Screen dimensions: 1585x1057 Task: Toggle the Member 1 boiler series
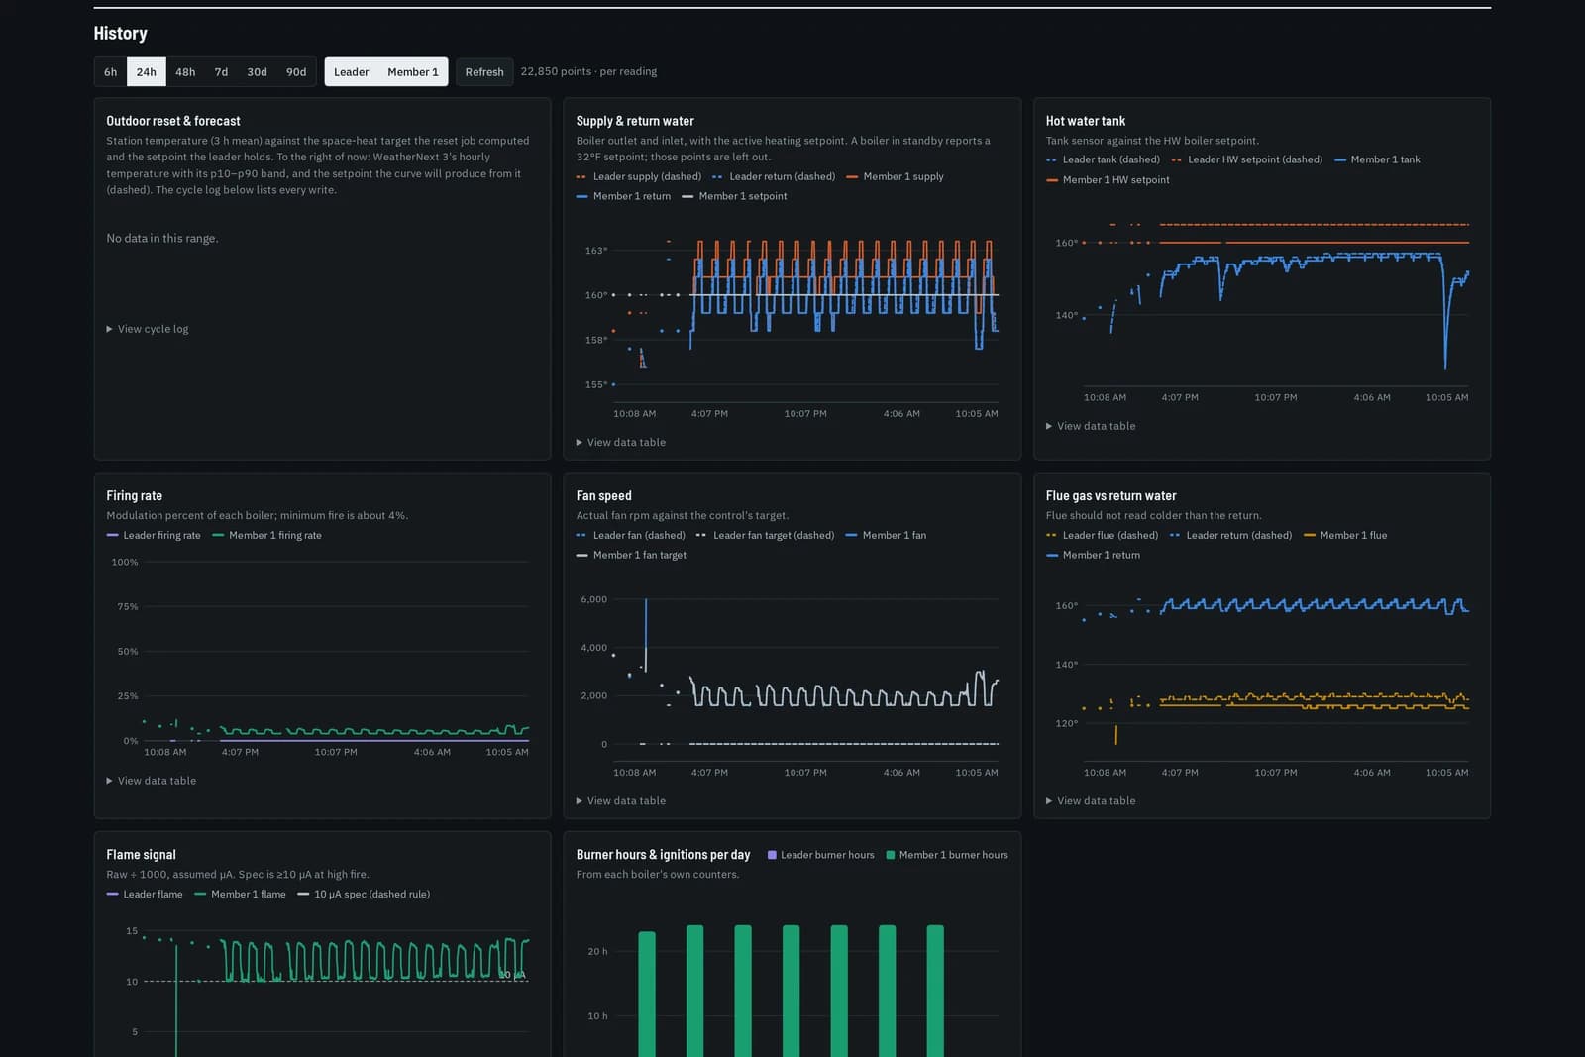click(x=413, y=72)
